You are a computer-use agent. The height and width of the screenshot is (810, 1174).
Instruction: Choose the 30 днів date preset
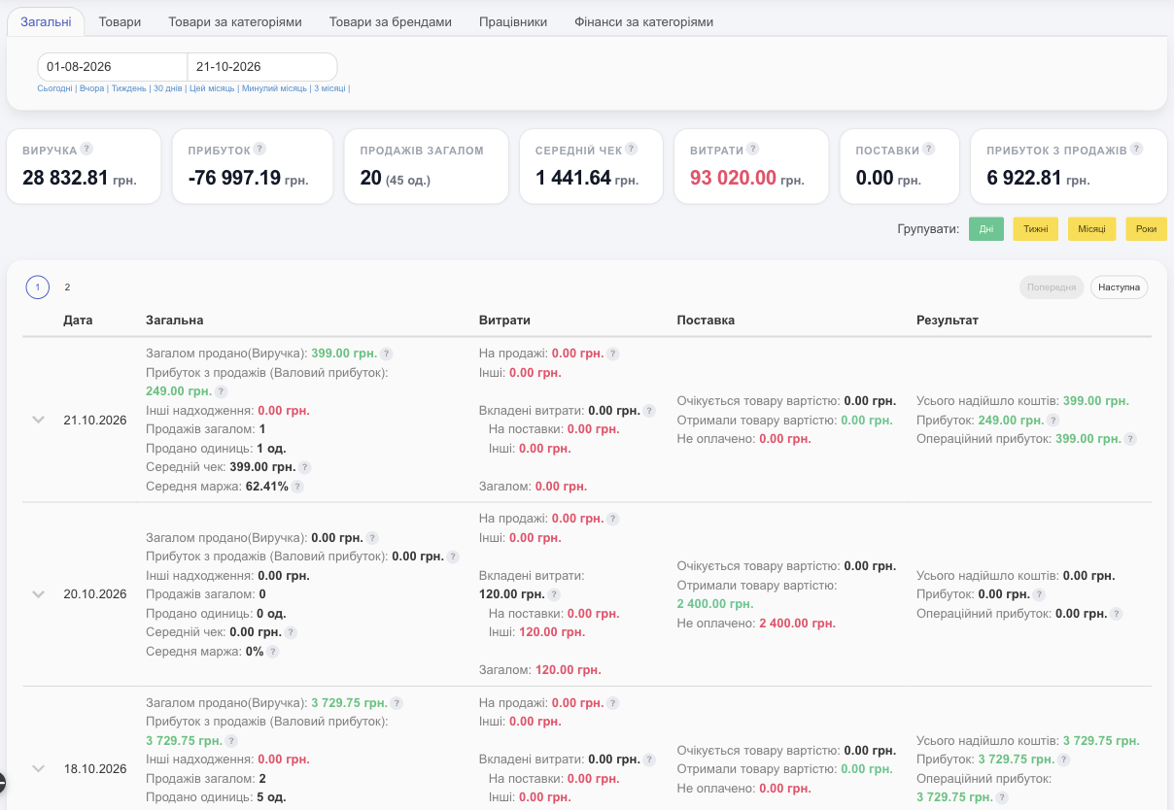coord(168,88)
